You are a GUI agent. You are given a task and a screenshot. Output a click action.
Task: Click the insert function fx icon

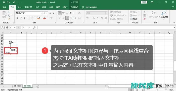[34, 27]
